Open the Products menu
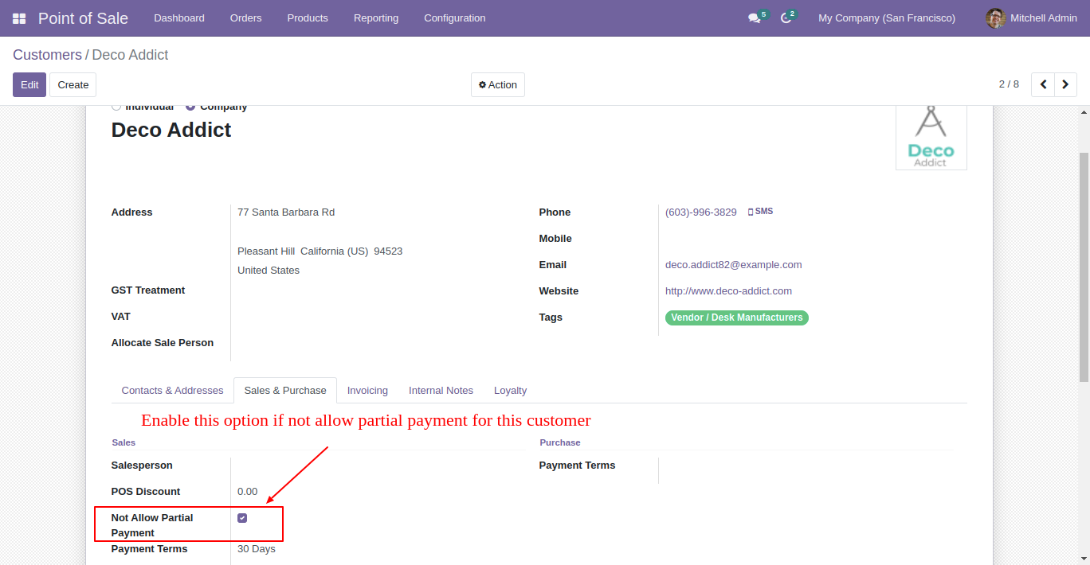The image size is (1090, 565). coord(308,18)
